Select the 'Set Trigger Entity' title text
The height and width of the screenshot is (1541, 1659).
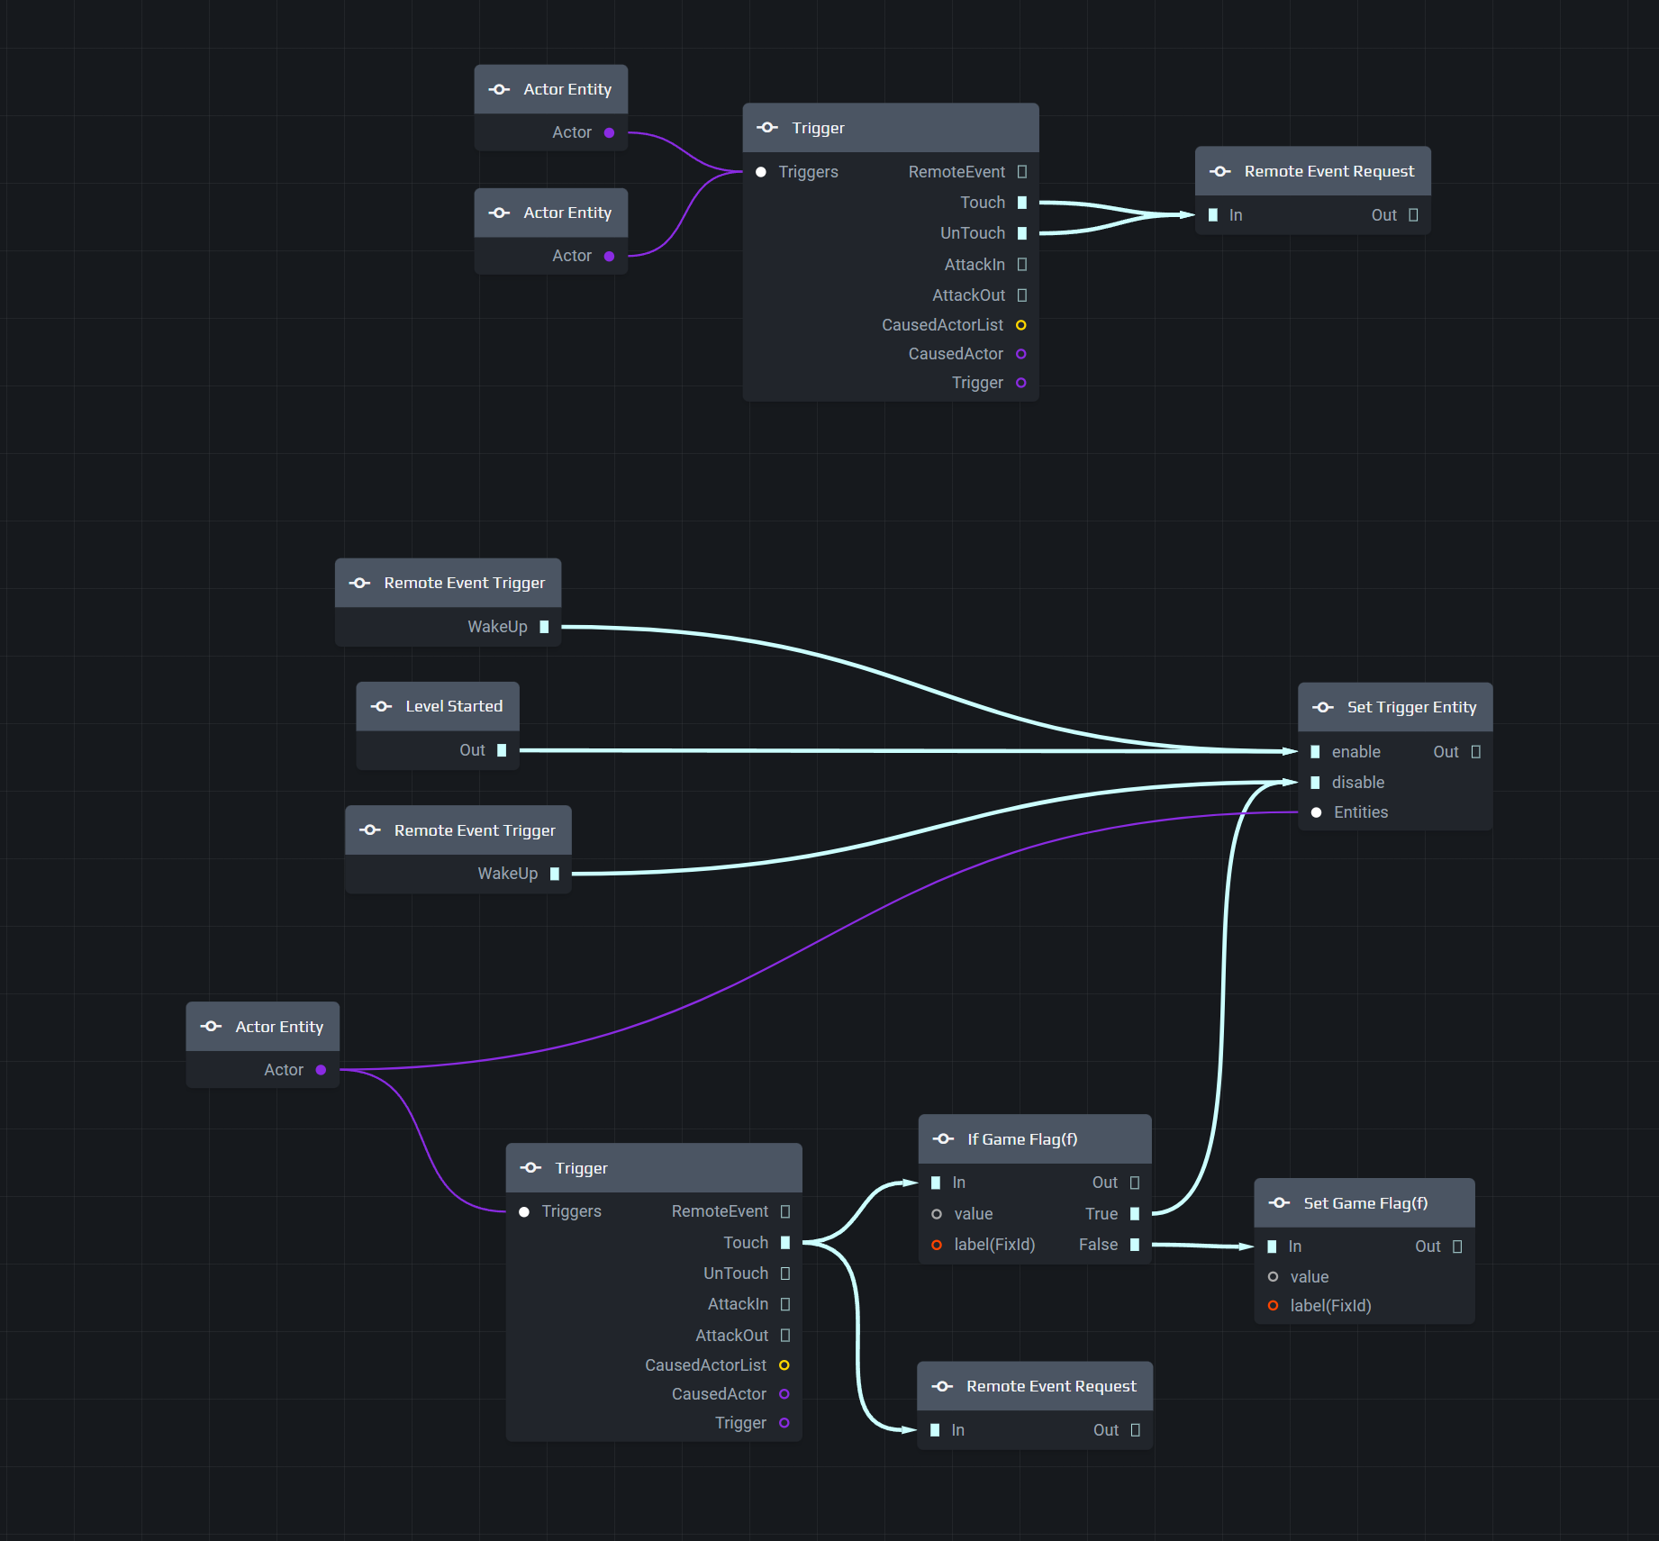[x=1411, y=707]
